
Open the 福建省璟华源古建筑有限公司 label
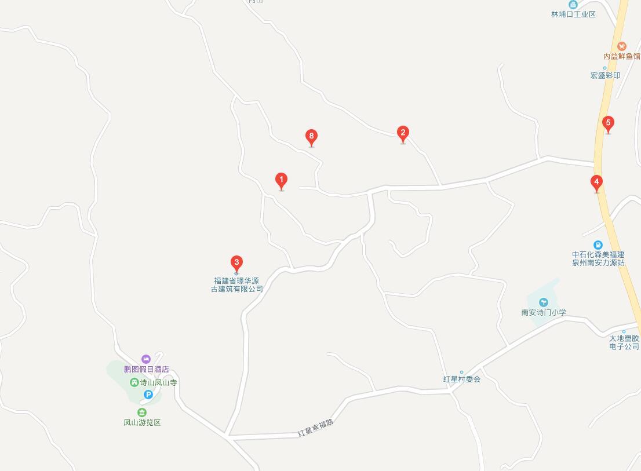(236, 284)
